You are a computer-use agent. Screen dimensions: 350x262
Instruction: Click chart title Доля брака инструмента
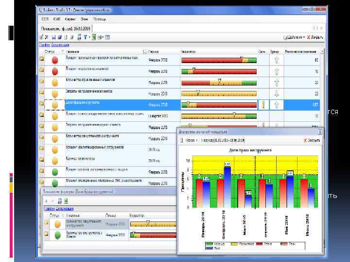point(250,150)
